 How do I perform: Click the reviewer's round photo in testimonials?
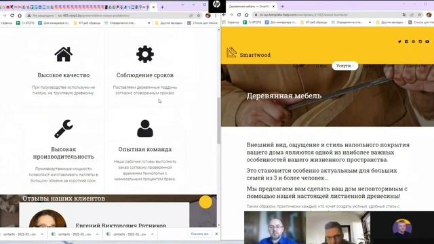click(x=47, y=218)
